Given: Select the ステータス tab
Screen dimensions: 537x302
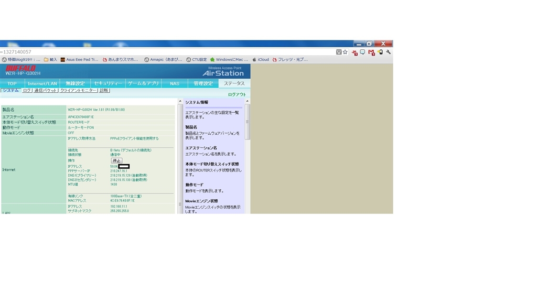Looking at the screenshot, I should click(x=234, y=83).
